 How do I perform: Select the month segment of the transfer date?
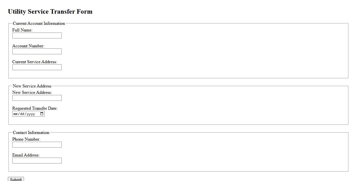(x=16, y=114)
